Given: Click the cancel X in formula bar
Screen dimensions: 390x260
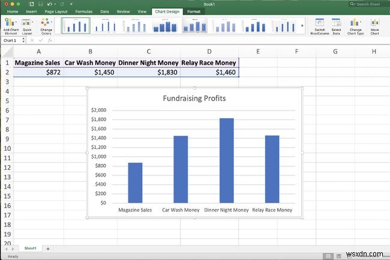Looking at the screenshot, I should point(32,40).
